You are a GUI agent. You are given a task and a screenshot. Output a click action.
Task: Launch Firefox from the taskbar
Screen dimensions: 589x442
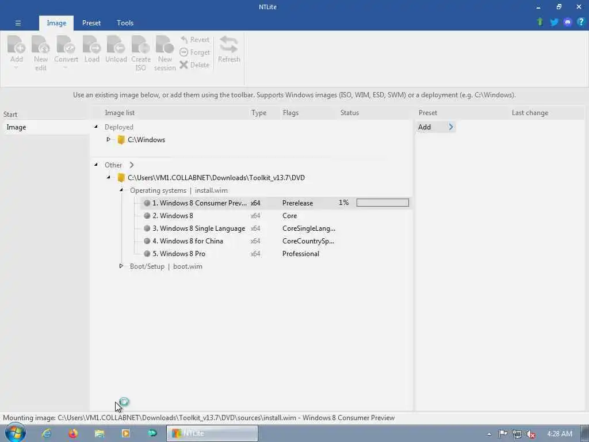(73, 433)
